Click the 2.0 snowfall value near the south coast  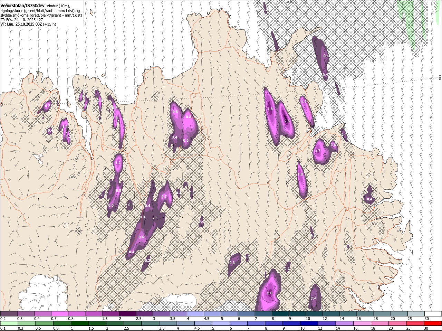270,293
